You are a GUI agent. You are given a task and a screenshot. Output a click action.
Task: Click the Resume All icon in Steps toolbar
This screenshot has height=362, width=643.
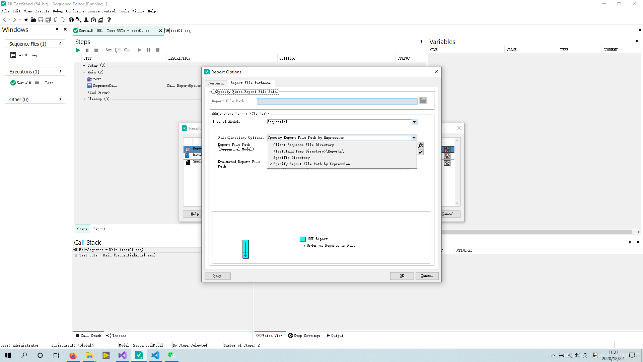pos(140,50)
